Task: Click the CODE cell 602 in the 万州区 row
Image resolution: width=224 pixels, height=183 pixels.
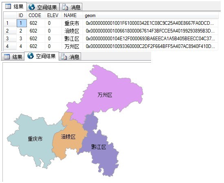Action: (36, 46)
